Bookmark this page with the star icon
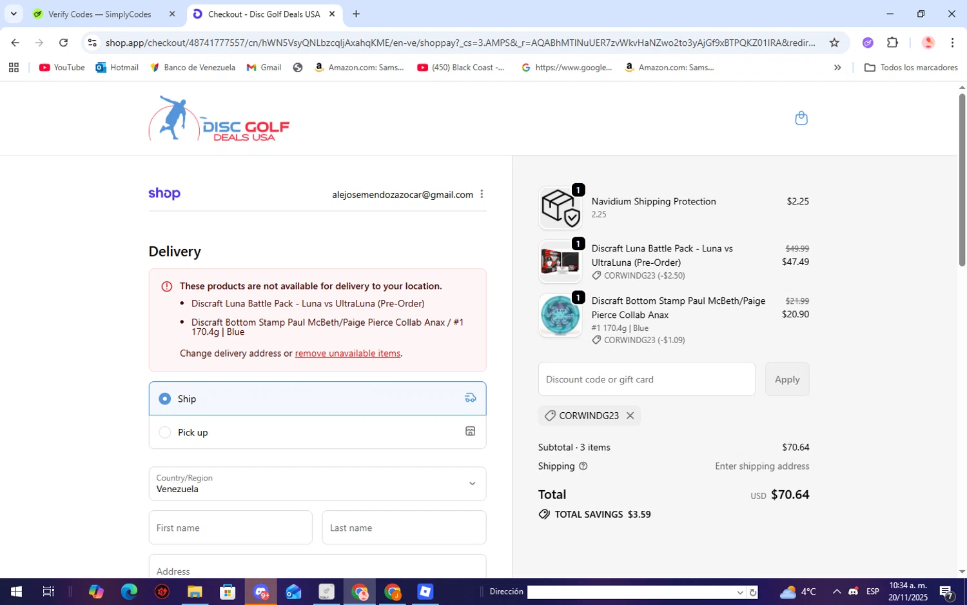967x605 pixels. (x=834, y=43)
